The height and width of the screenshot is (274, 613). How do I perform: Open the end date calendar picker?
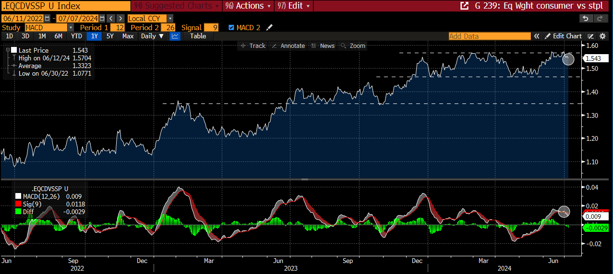(x=102, y=18)
